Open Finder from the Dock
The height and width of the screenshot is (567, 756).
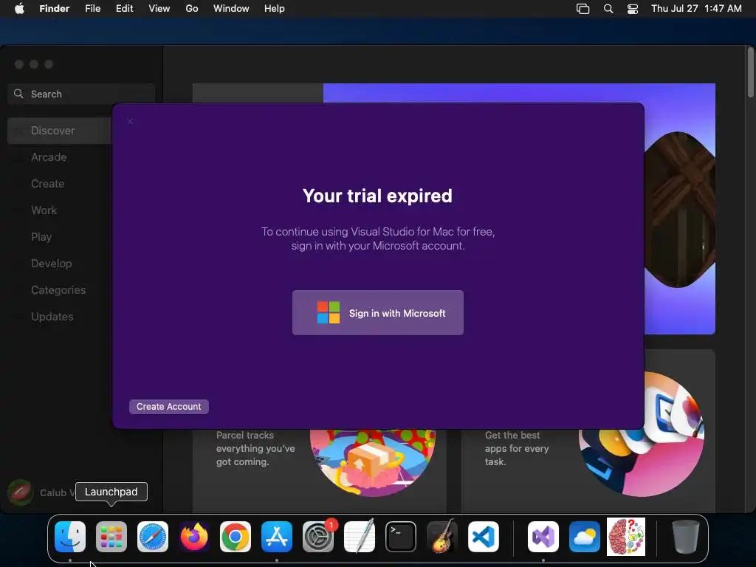pyautogui.click(x=70, y=537)
